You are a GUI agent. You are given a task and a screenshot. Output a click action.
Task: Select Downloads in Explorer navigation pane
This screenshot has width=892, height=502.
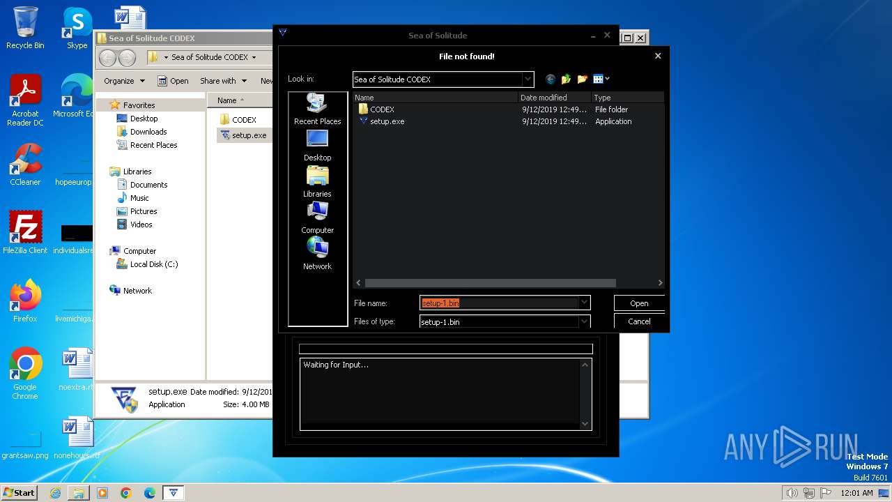(148, 132)
